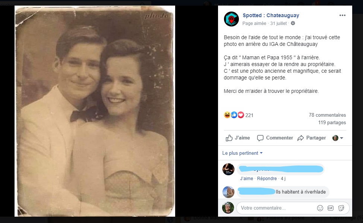363x223 pixels.
Task: Open the sticker picker icon
Action: [x=341, y=208]
